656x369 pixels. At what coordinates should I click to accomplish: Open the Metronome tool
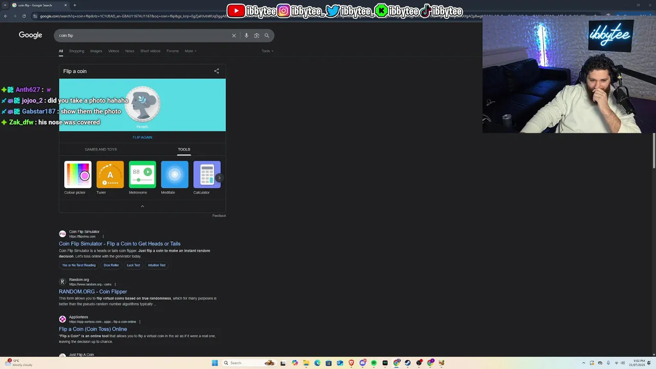[142, 178]
